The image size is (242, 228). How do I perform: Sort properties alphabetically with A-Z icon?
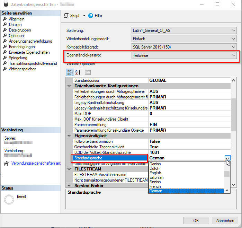point(78,72)
